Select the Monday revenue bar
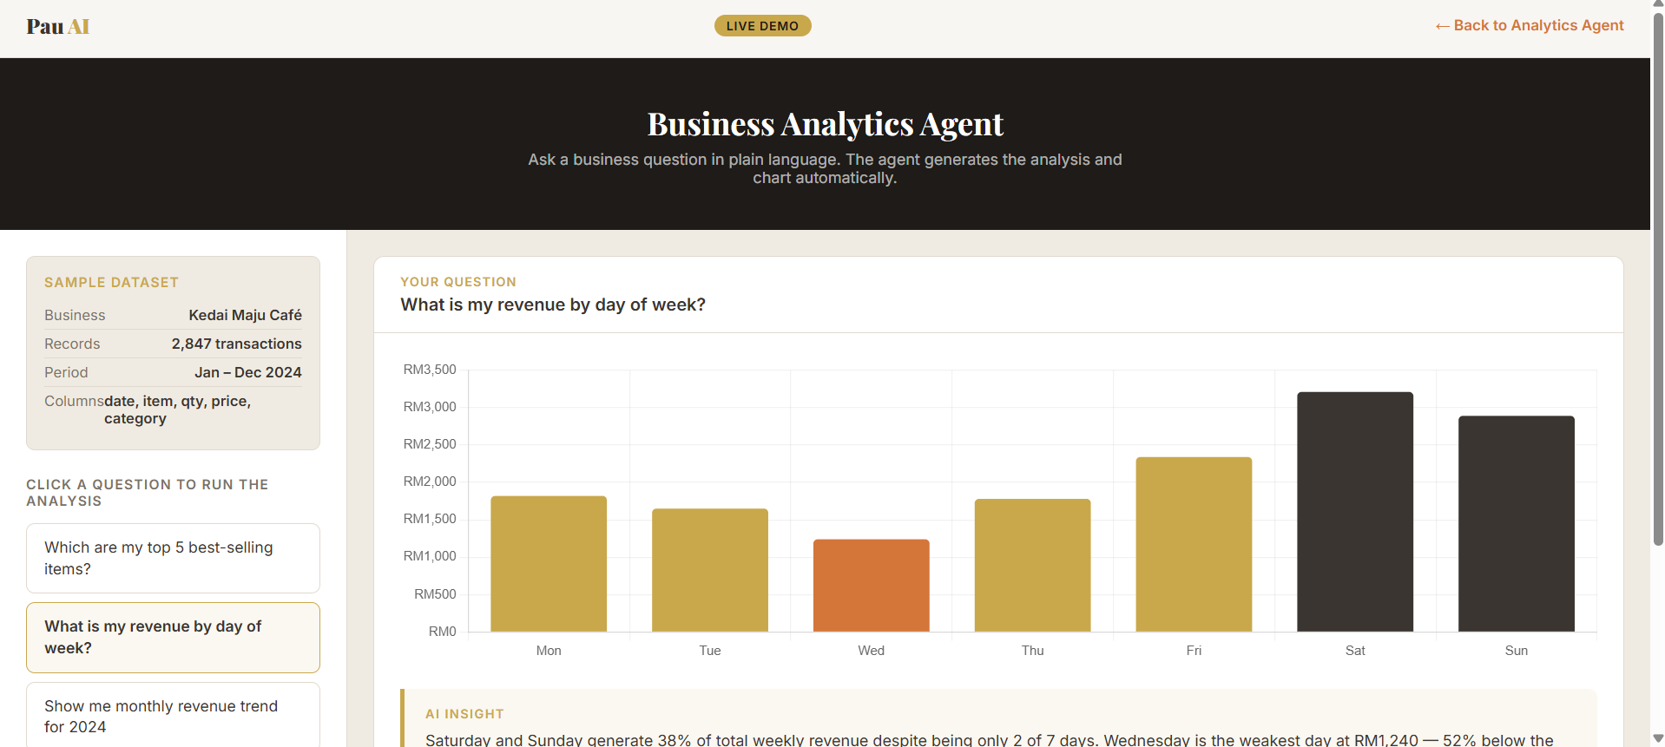Screen dimensions: 1665x747 tap(548, 564)
